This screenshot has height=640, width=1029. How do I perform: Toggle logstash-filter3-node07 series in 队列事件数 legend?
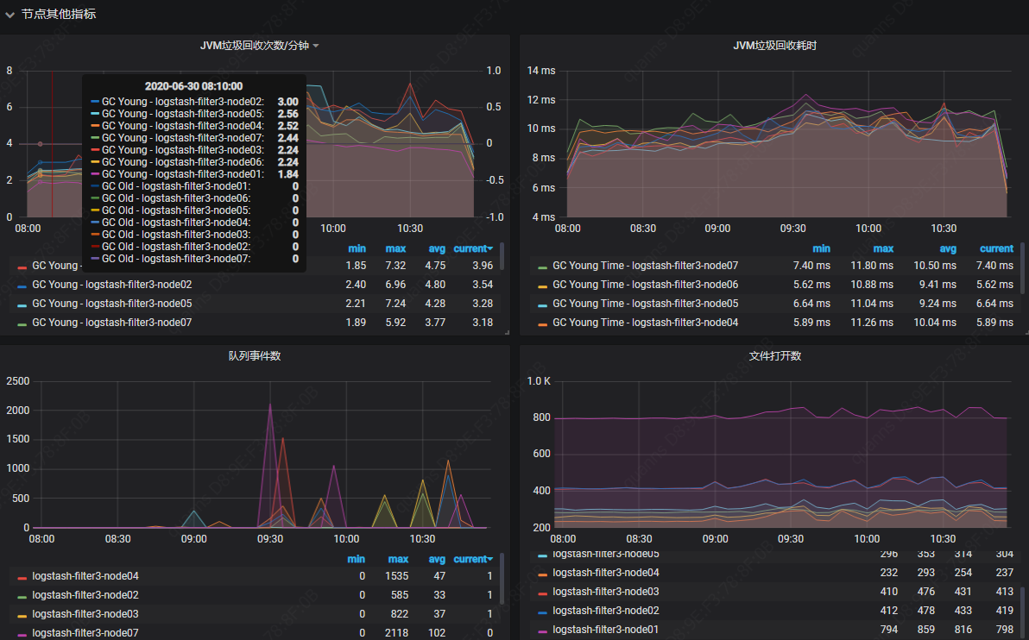click(85, 633)
